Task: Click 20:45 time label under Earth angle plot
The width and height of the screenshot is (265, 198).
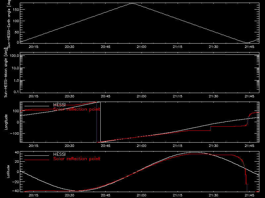Action: tap(105, 47)
